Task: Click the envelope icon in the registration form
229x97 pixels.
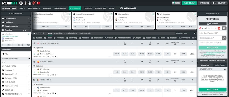Action: (x=224, y=28)
